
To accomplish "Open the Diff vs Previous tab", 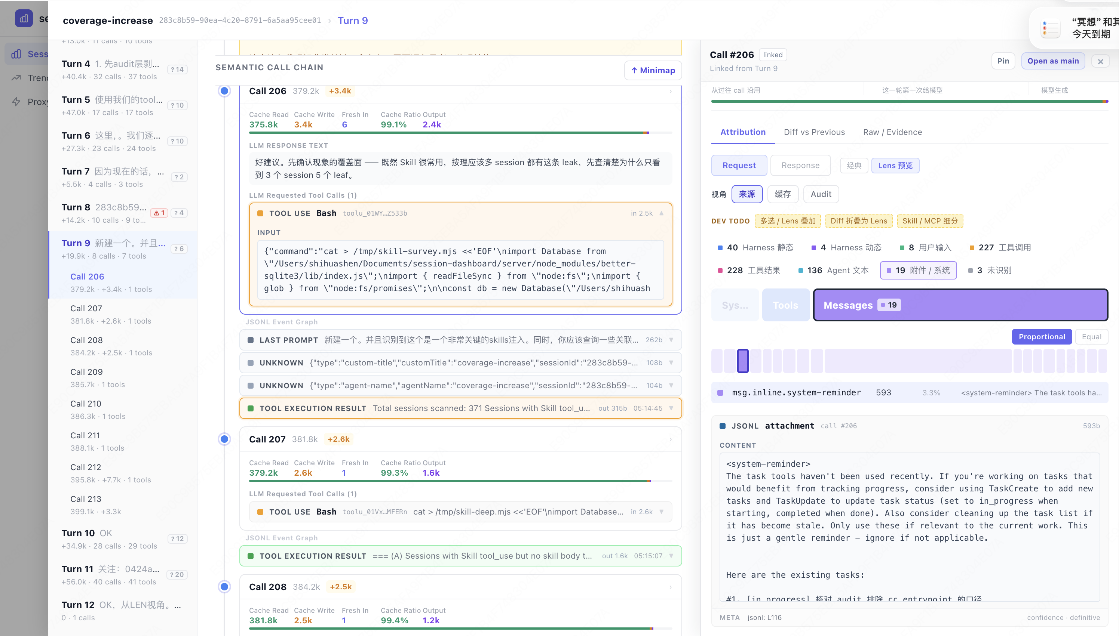I will point(814,132).
